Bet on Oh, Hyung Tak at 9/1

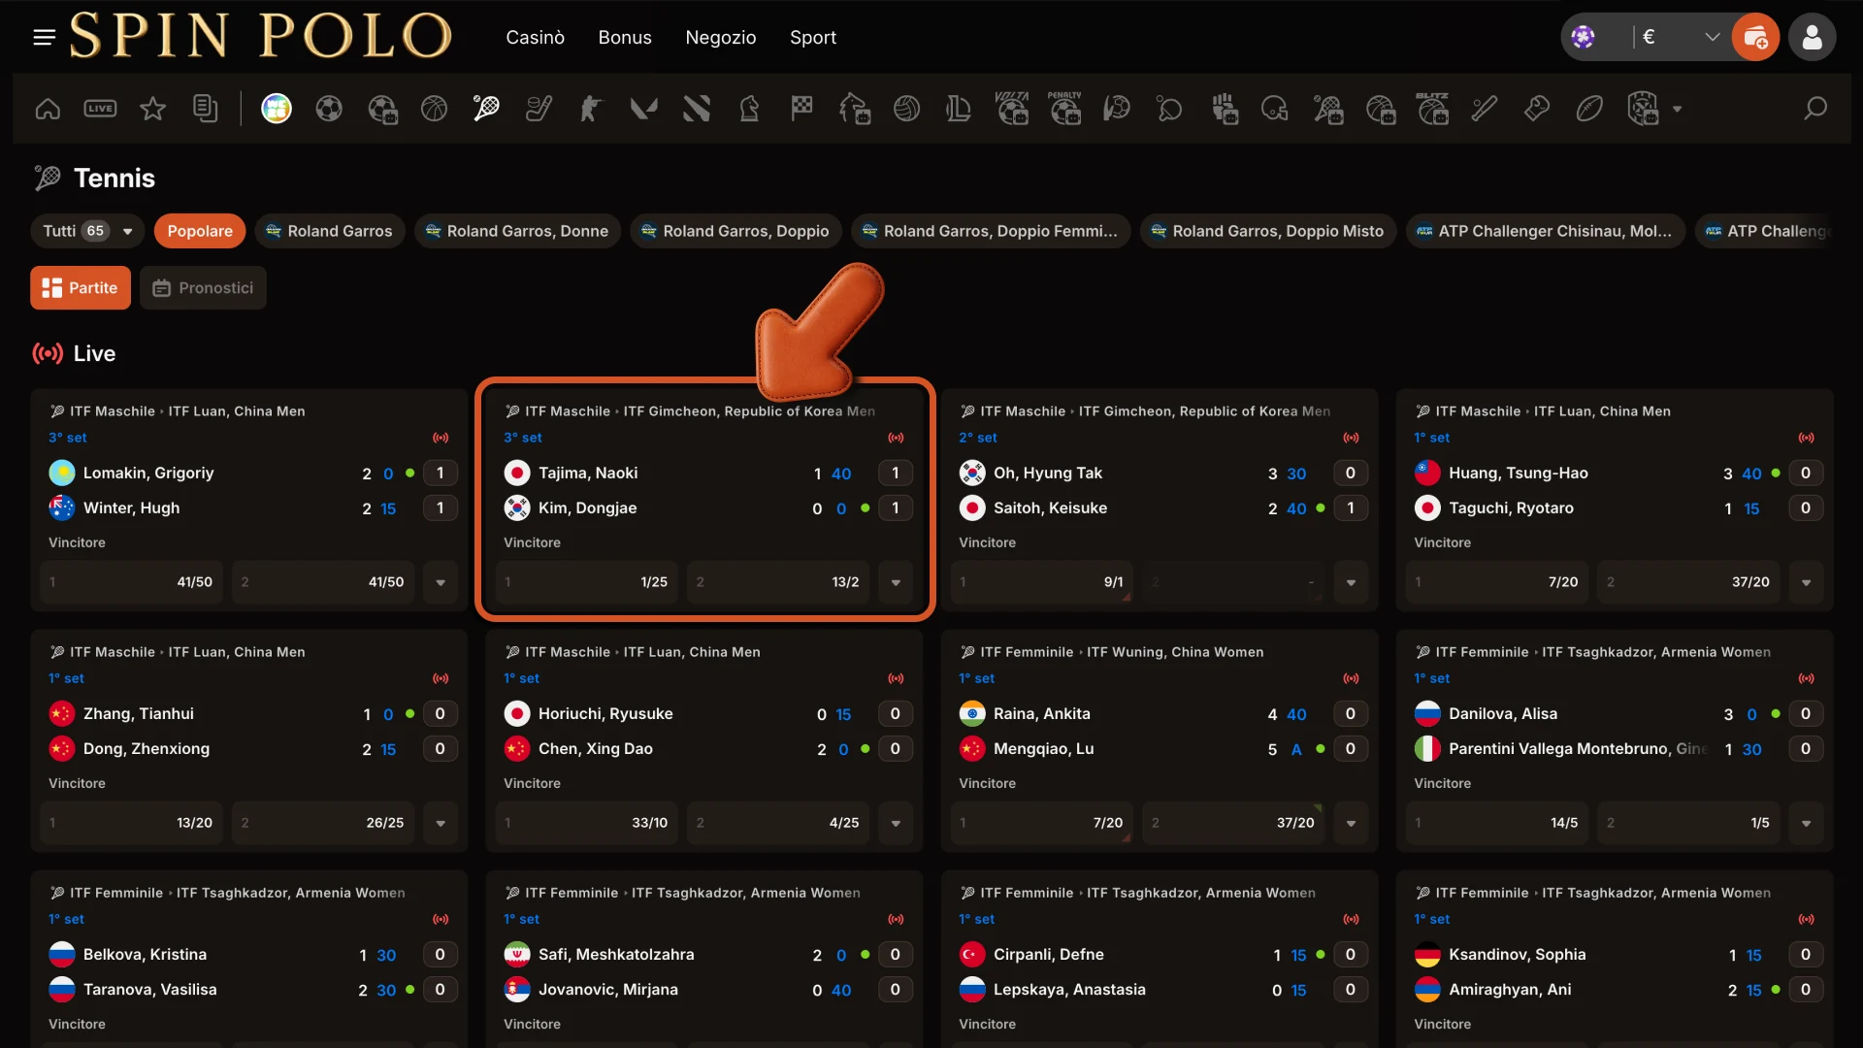[1042, 582]
